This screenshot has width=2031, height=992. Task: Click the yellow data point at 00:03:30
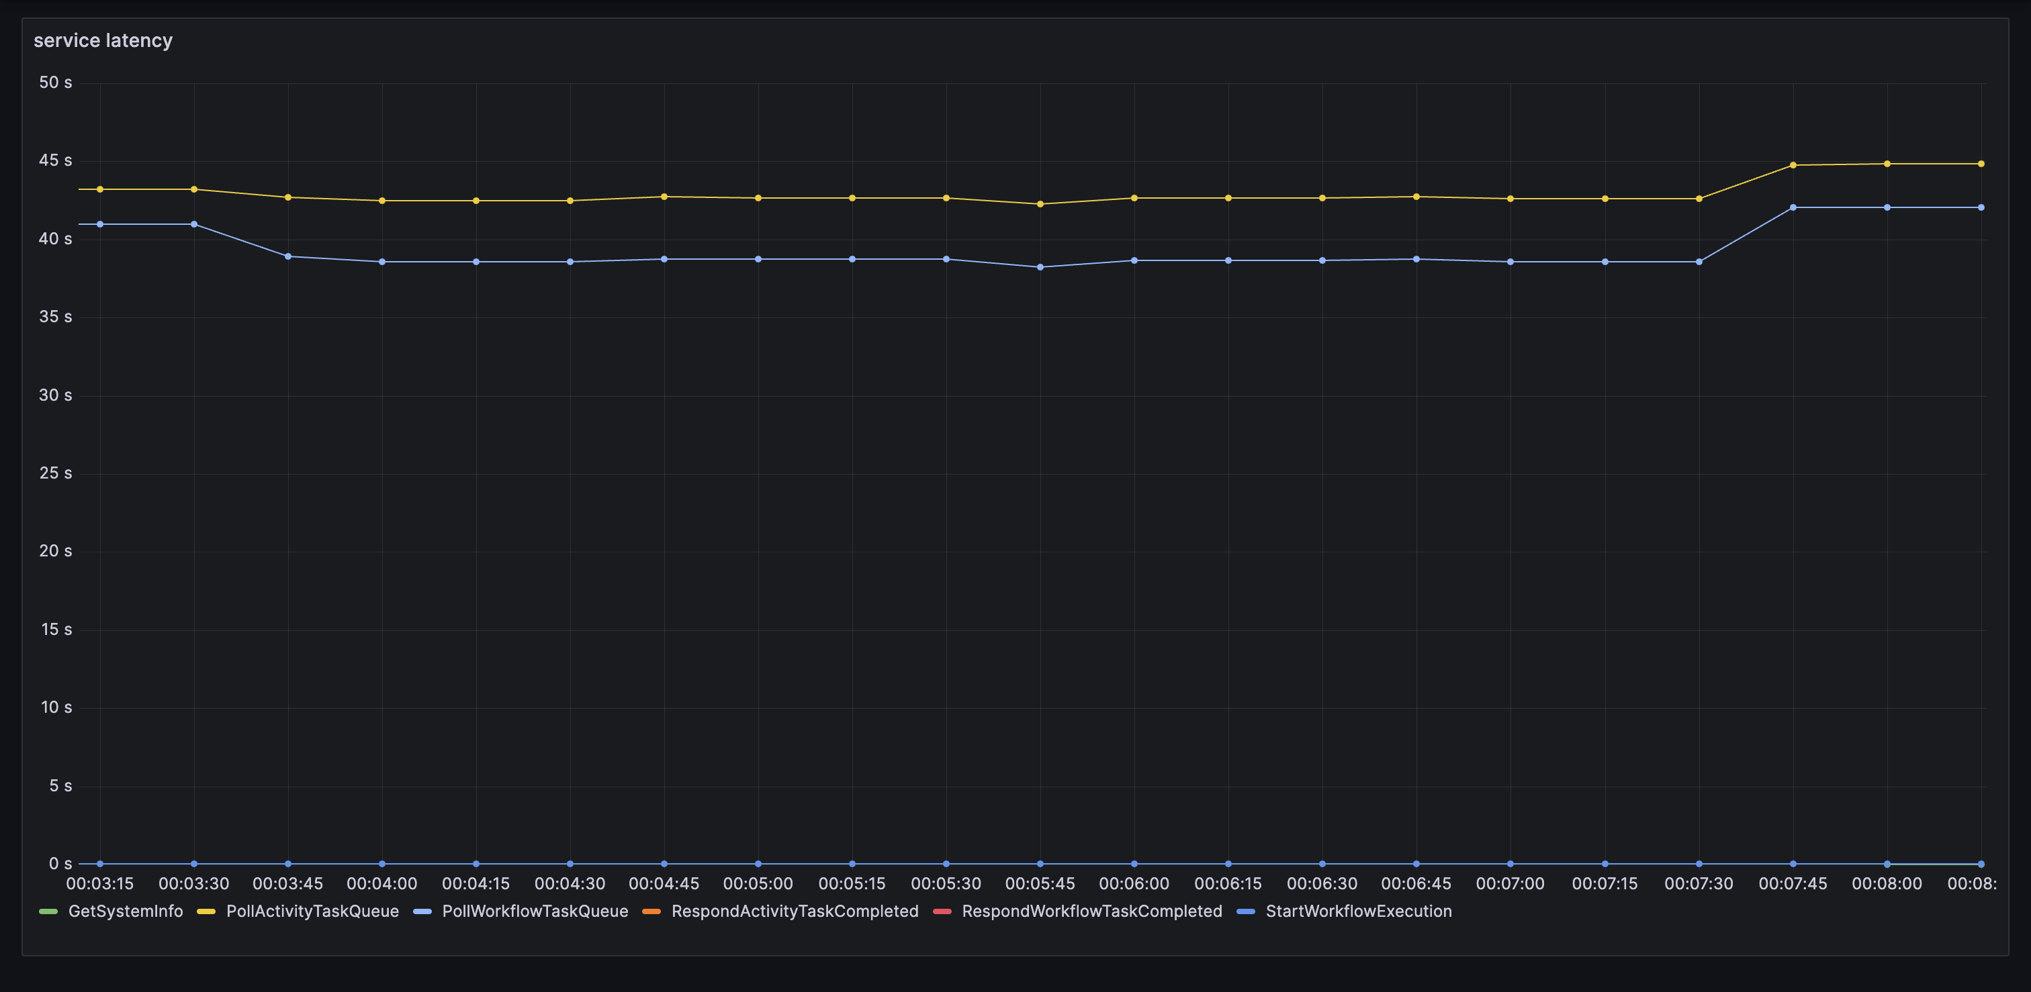click(x=194, y=189)
